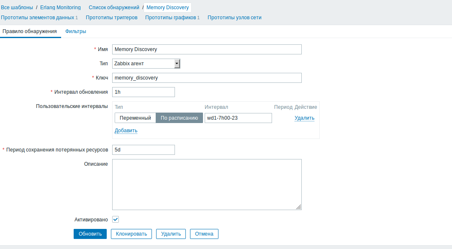The height and width of the screenshot is (249, 452).
Task: Open Прототипы графиков
Action: tap(170, 18)
